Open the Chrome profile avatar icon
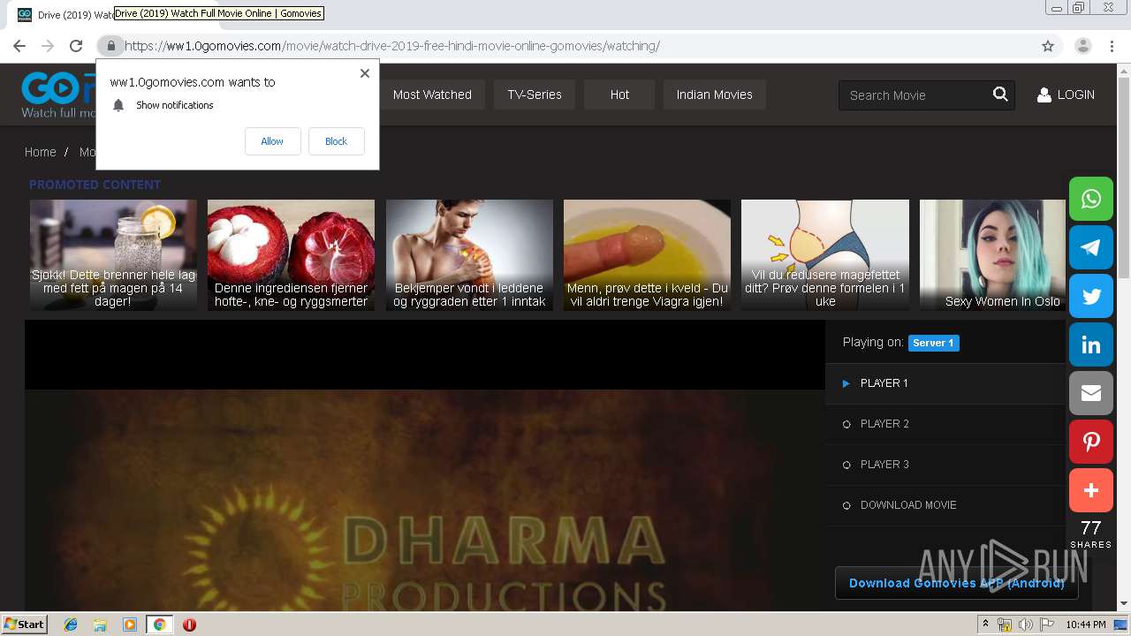This screenshot has width=1131, height=636. pos(1083,46)
